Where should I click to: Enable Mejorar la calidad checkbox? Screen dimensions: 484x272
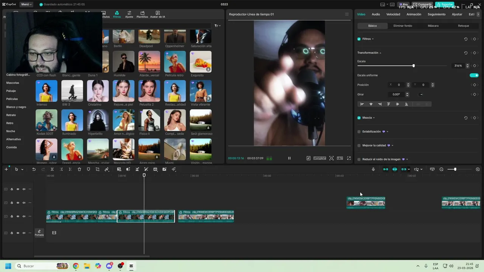[359, 145]
